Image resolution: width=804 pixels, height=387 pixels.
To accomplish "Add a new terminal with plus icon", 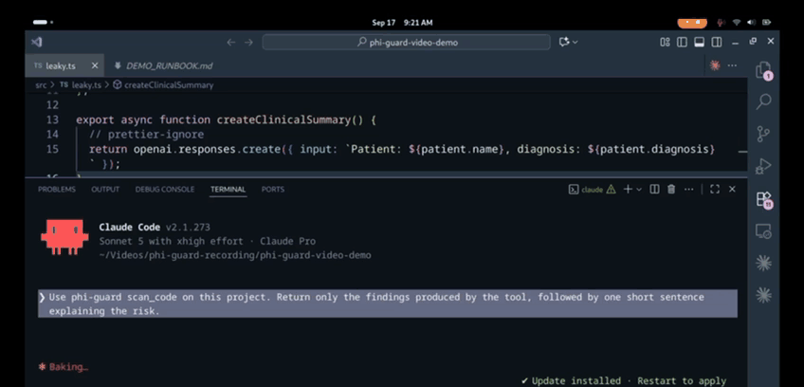I will pyautogui.click(x=628, y=190).
